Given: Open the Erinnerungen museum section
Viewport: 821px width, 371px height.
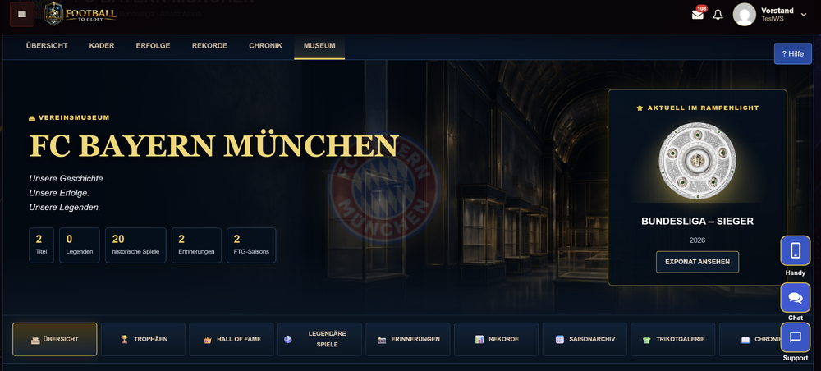Looking at the screenshot, I should (408, 339).
